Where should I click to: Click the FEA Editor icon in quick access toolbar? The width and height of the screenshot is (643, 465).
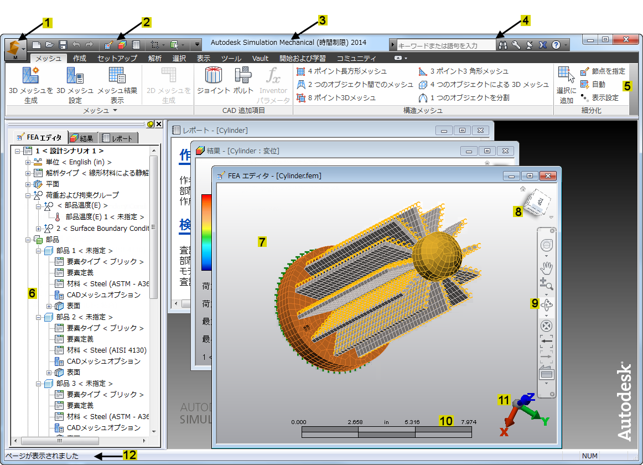(108, 45)
